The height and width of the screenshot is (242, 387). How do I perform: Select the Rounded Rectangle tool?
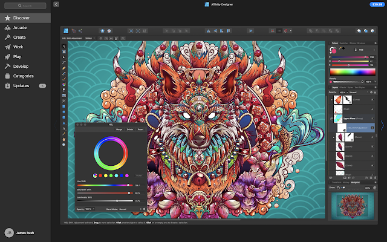click(64, 117)
